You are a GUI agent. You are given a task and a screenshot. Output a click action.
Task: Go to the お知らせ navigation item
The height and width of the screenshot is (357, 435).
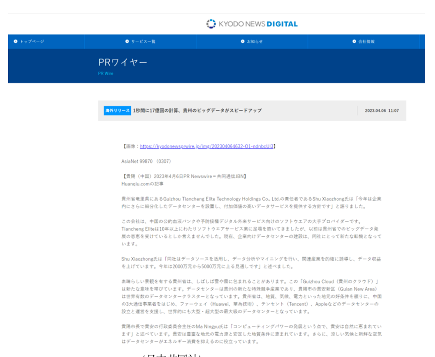pyautogui.click(x=254, y=42)
